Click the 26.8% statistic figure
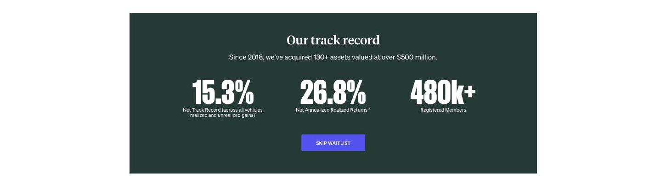The height and width of the screenshot is (190, 666). pos(333,92)
